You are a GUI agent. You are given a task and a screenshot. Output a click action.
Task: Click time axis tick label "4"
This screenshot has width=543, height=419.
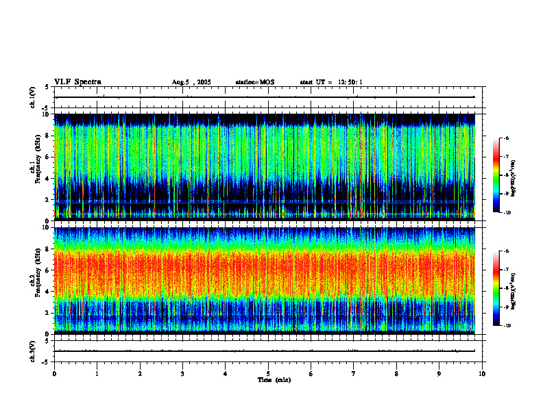pyautogui.click(x=226, y=374)
